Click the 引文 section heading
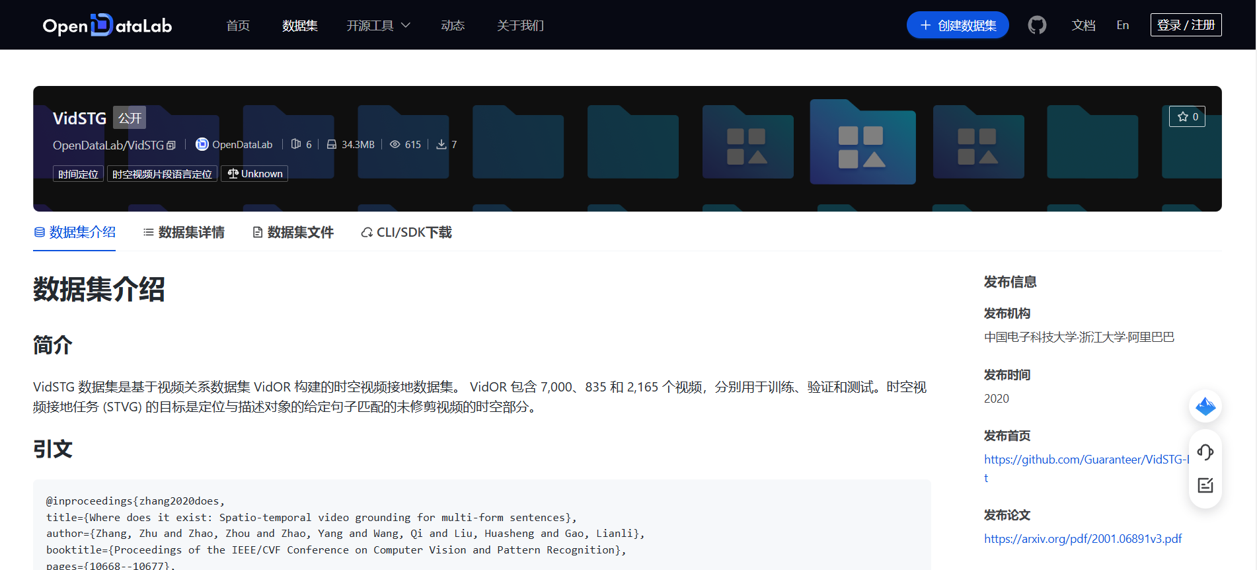 tap(53, 450)
